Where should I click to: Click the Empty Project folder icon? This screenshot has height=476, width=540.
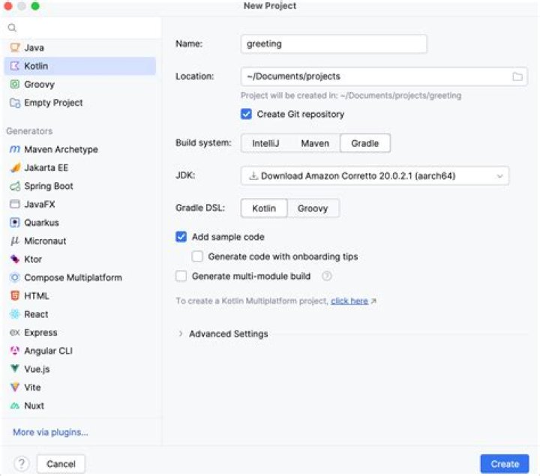[15, 103]
